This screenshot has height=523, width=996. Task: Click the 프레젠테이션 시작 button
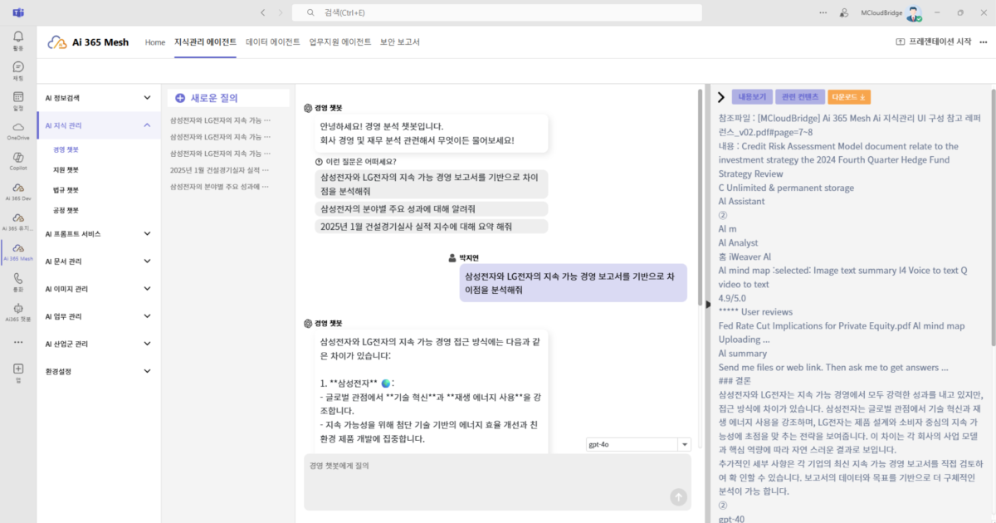tap(934, 42)
